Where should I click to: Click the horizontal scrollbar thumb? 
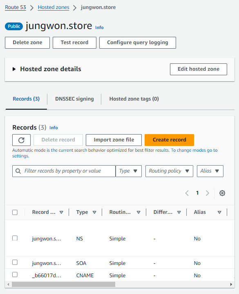pos(63,284)
